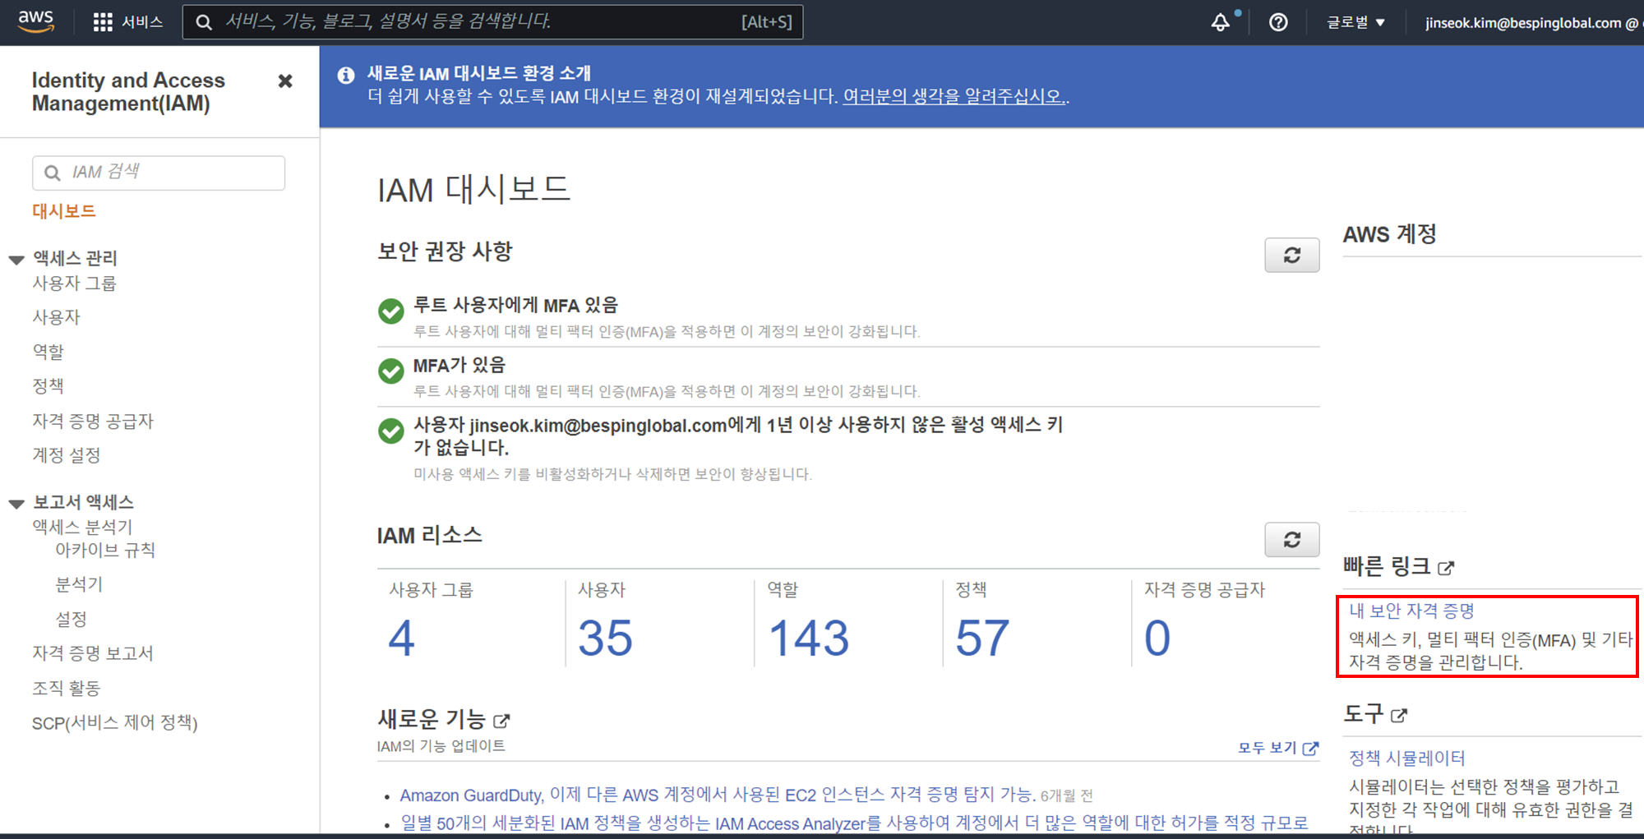Viewport: 1644px width, 839px height.
Task: Focus the top AWS services search field
Action: 492,22
